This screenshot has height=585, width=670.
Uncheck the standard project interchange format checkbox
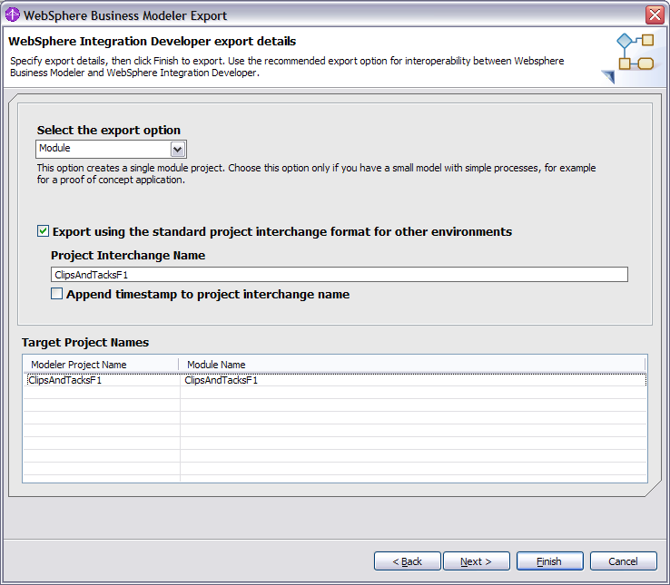tap(44, 232)
